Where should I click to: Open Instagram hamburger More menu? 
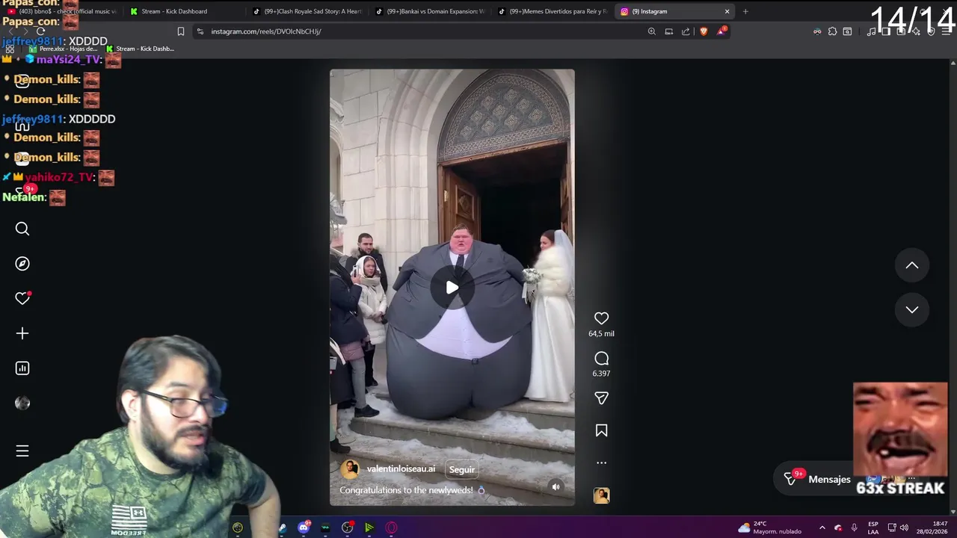click(x=22, y=451)
